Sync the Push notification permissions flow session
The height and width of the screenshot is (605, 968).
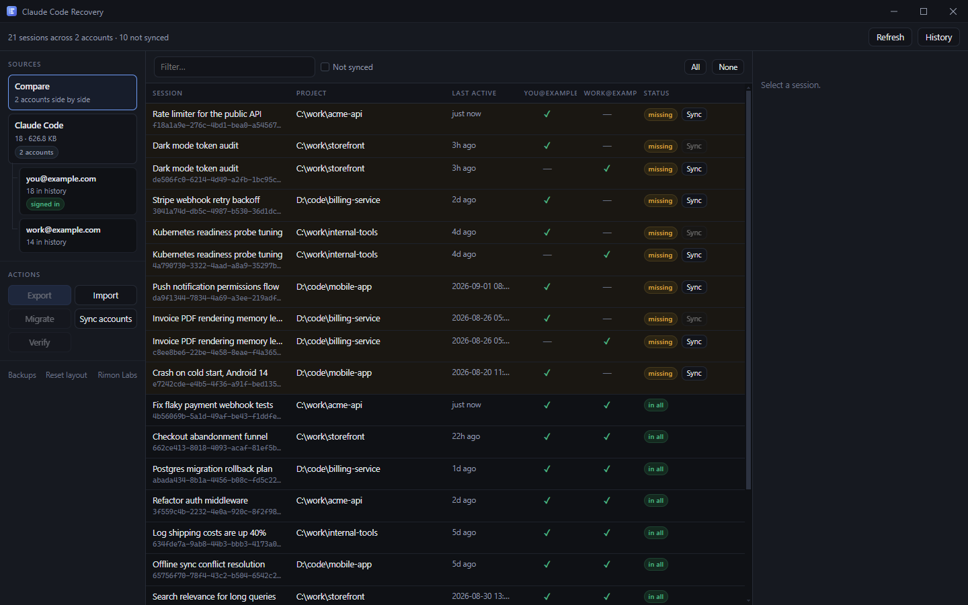coord(694,288)
